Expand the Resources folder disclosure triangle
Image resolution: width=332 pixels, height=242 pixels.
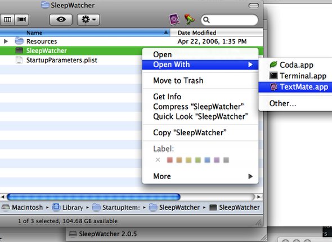[x=6, y=41]
